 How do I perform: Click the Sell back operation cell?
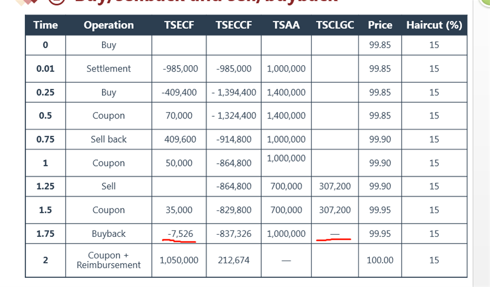pos(109,139)
